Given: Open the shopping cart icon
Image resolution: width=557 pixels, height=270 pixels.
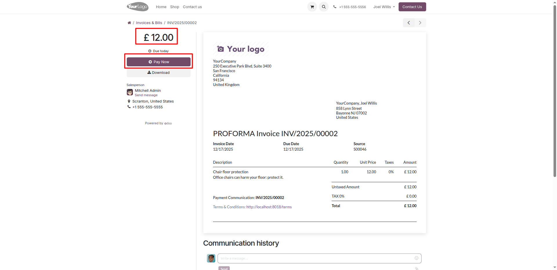Looking at the screenshot, I should tap(312, 7).
